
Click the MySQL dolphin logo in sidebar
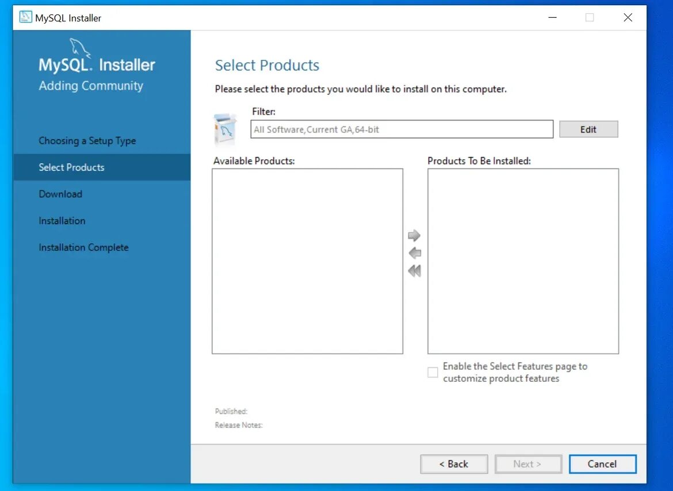[81, 47]
